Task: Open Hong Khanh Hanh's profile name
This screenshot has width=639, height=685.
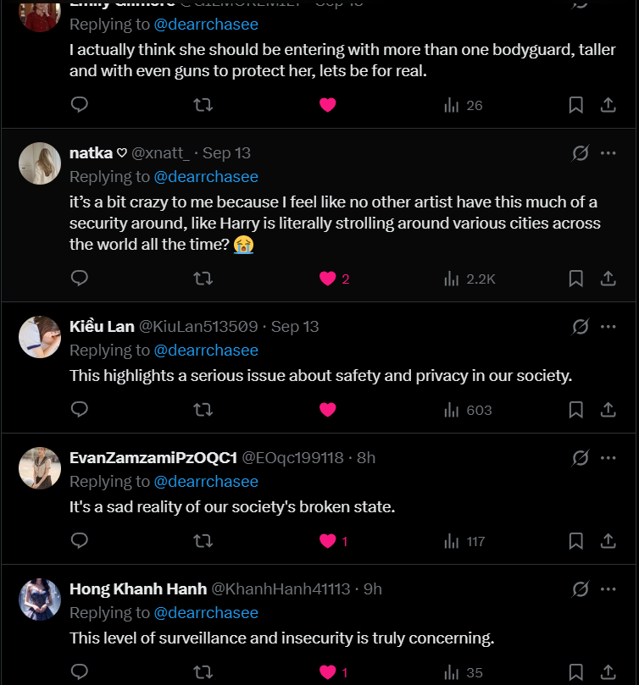Action: 136,589
